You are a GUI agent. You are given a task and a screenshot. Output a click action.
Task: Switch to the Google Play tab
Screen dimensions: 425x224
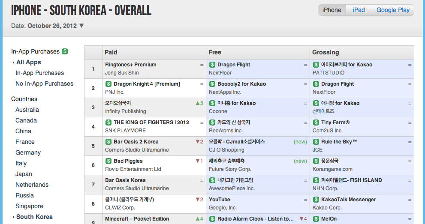(x=393, y=10)
